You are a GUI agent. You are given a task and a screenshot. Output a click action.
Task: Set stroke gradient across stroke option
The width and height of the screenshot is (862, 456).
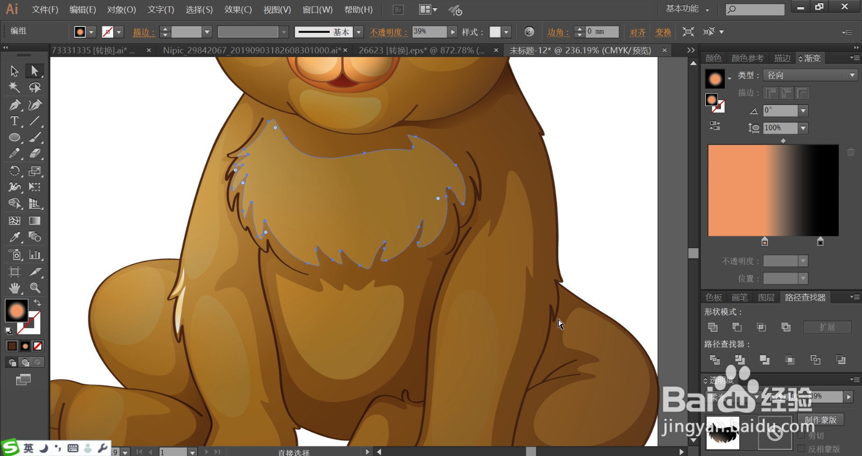click(x=802, y=93)
